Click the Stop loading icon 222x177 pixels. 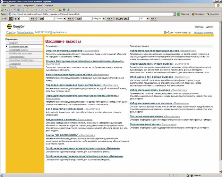click(15, 10)
